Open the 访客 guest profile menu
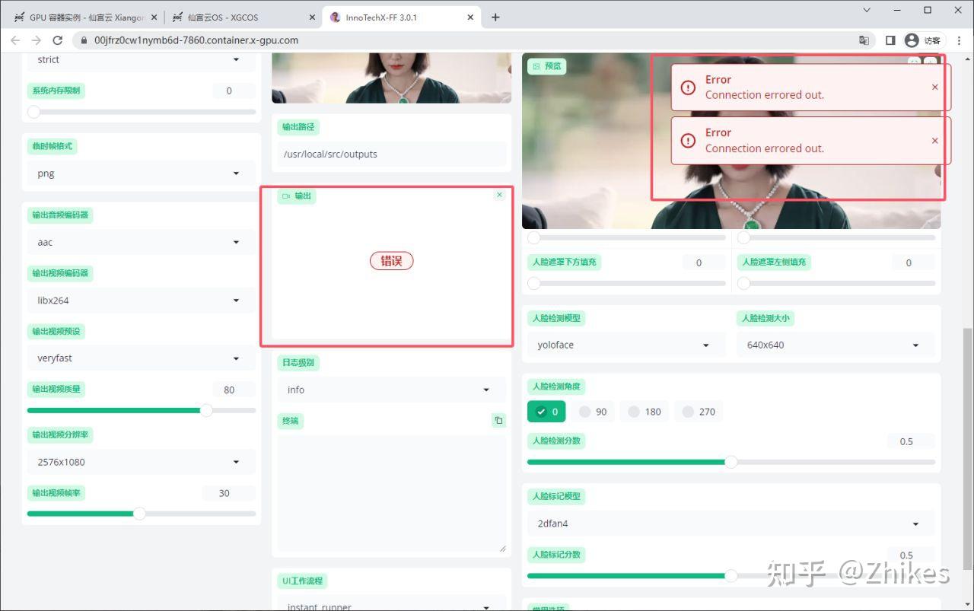 tap(922, 40)
